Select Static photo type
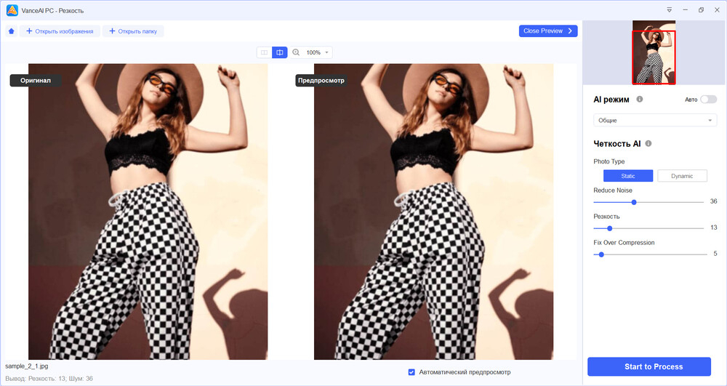 coord(628,176)
